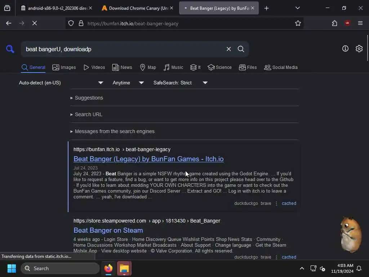Stop page loading with the X button

tap(35, 23)
